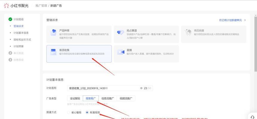
Task: Switch ad type to 搜索推广
Action: (x=91, y=98)
